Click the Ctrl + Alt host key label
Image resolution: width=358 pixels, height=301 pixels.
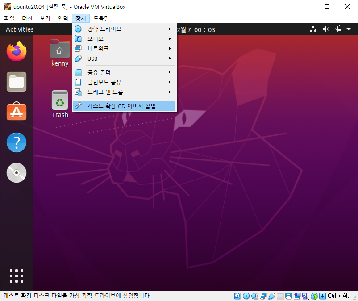[x=338, y=296]
